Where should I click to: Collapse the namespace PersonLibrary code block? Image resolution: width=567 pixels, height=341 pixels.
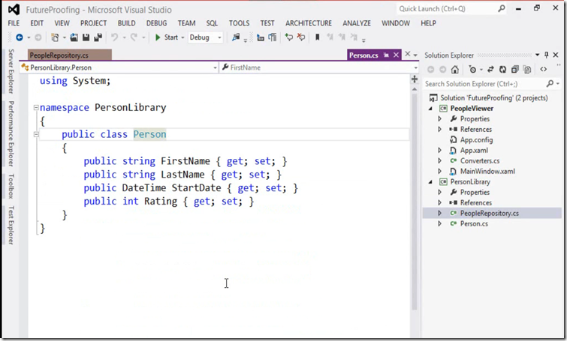coord(36,107)
